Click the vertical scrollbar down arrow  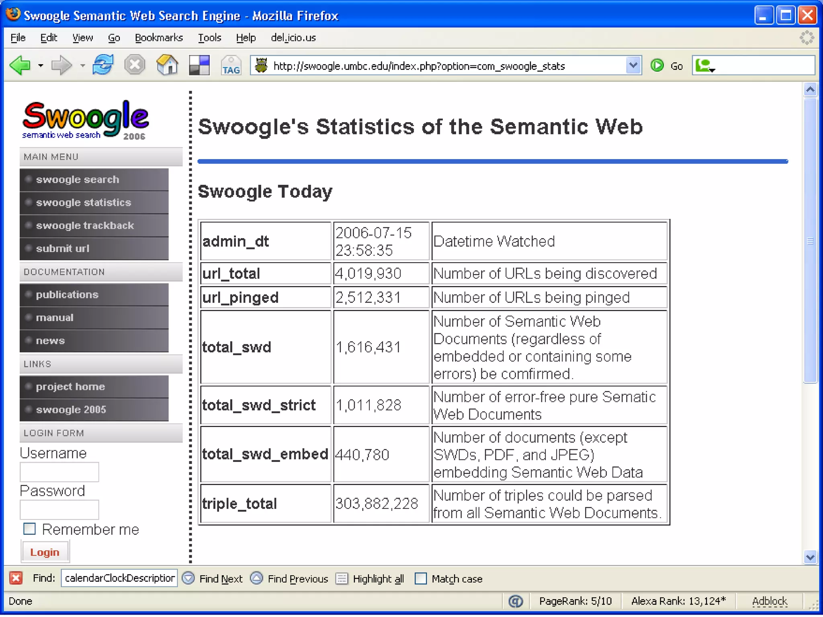coord(810,558)
